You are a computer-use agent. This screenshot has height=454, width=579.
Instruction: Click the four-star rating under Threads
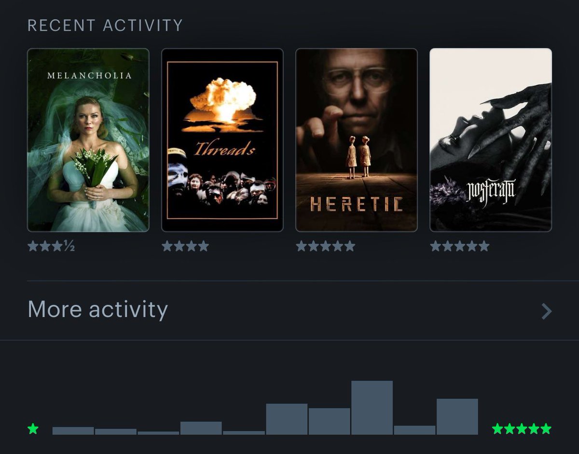[185, 247]
